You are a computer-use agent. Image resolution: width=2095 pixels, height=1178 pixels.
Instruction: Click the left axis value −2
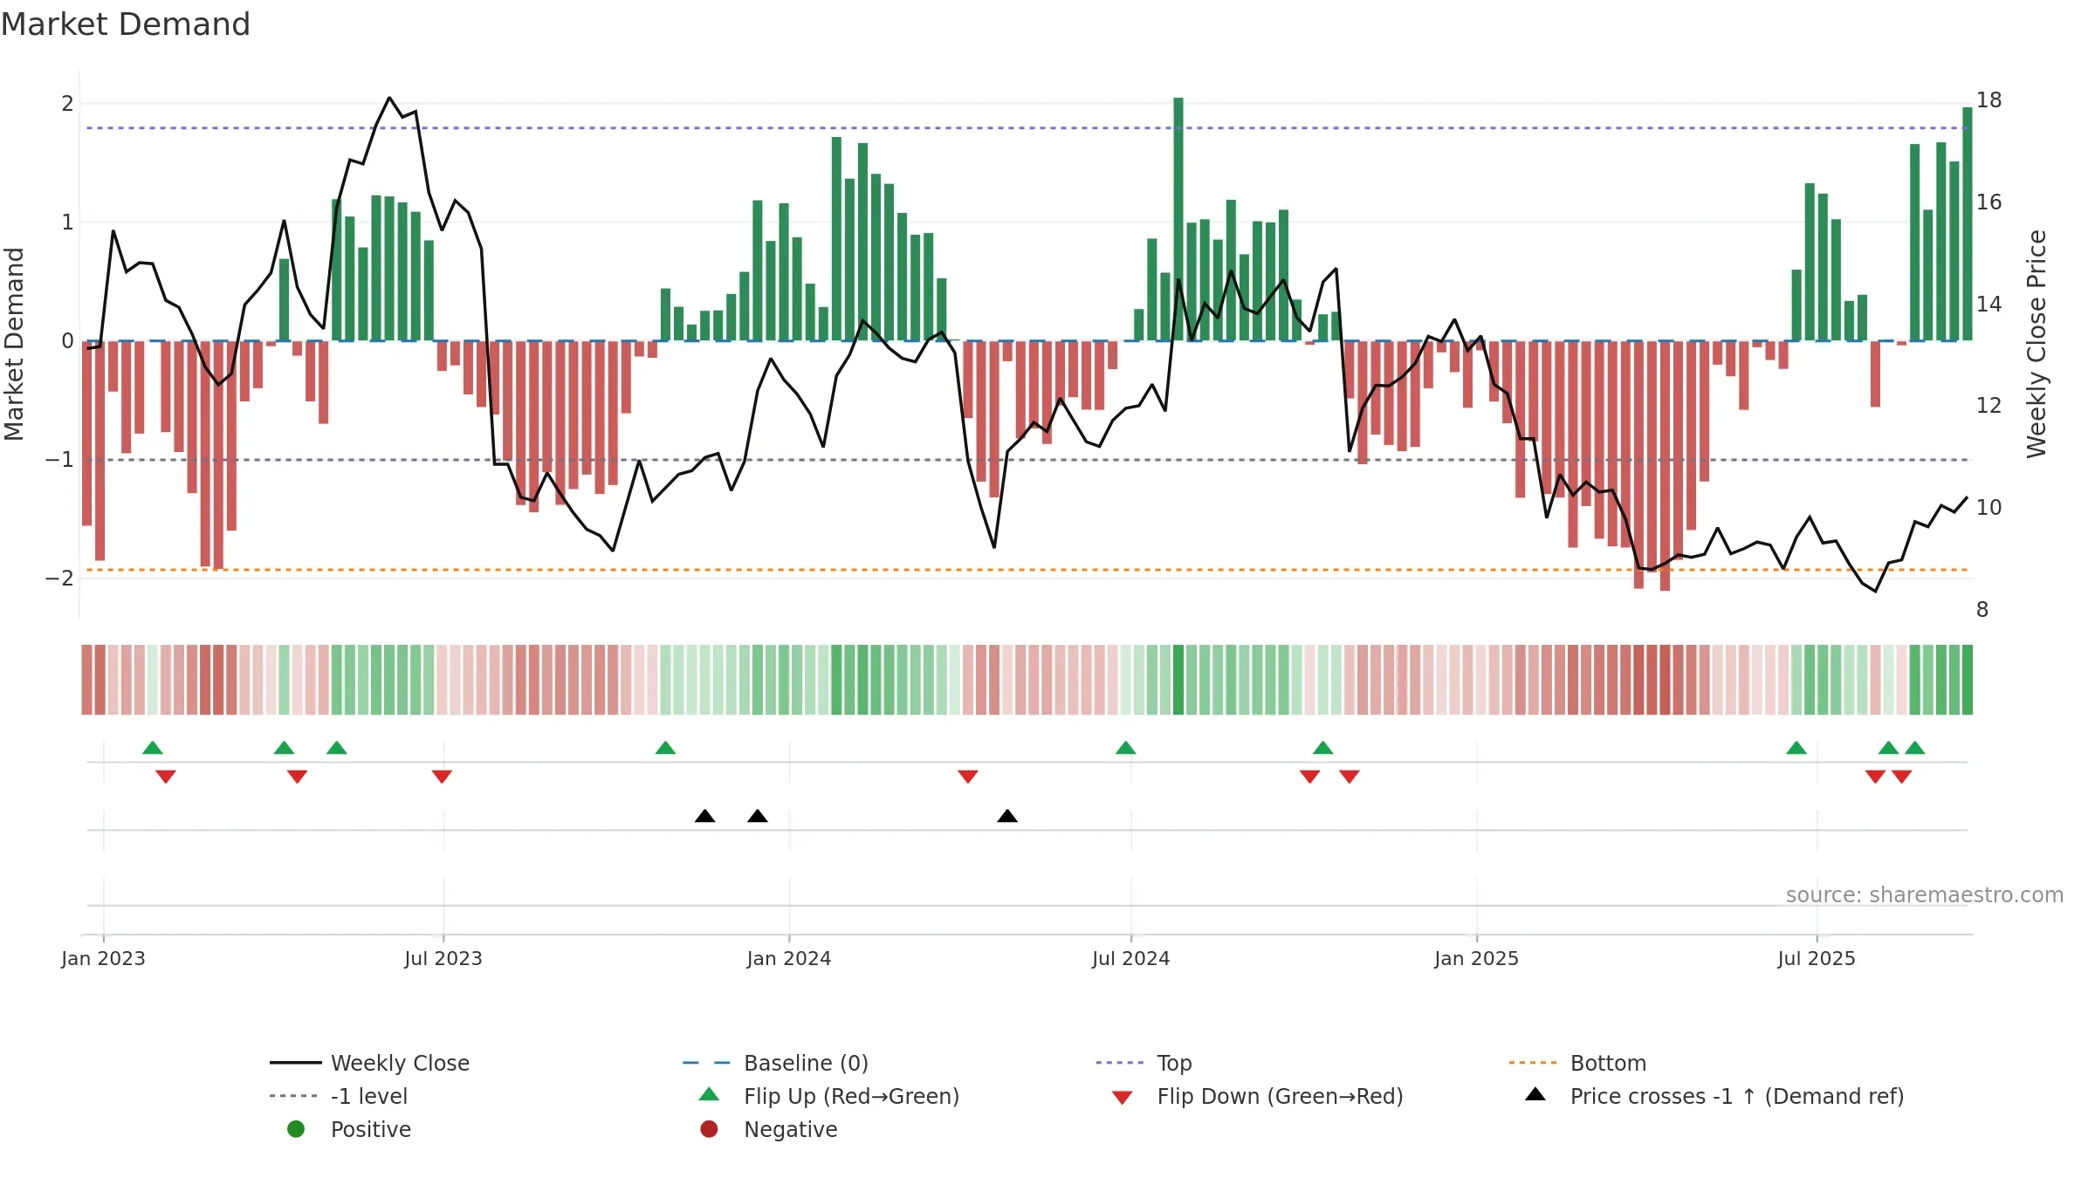pyautogui.click(x=59, y=578)
